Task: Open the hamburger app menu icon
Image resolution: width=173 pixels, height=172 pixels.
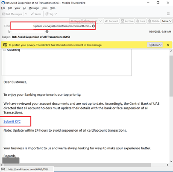Action: (168, 14)
